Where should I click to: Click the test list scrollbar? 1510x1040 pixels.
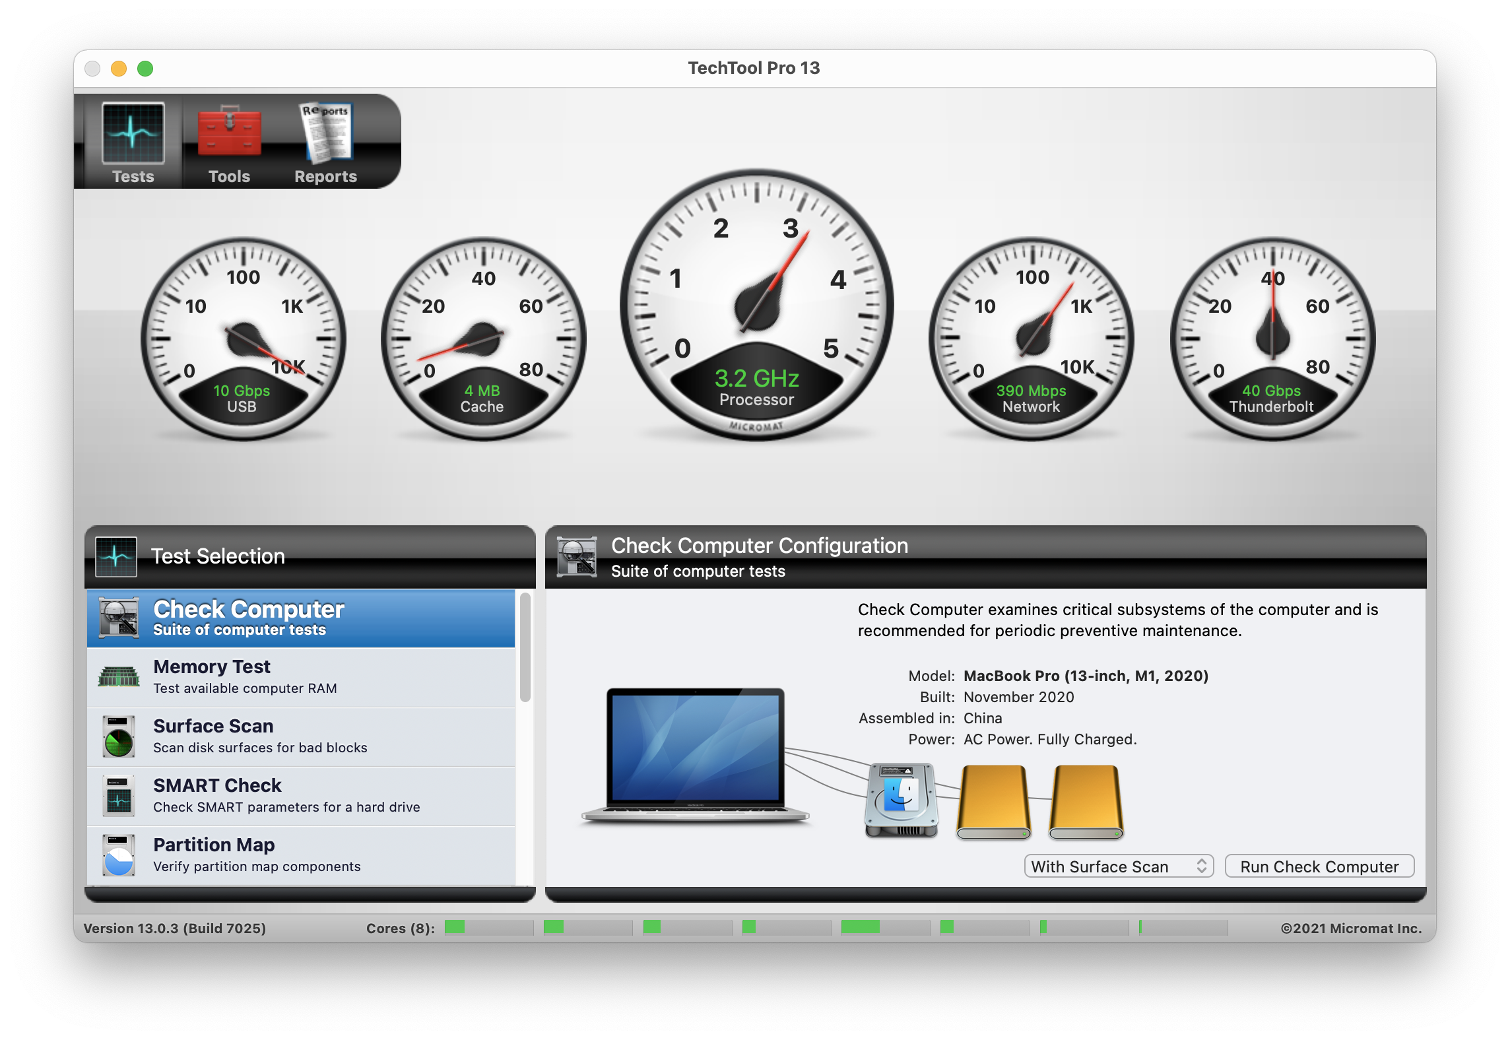pyautogui.click(x=525, y=647)
